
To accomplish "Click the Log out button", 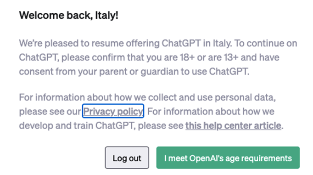I will tap(127, 158).
